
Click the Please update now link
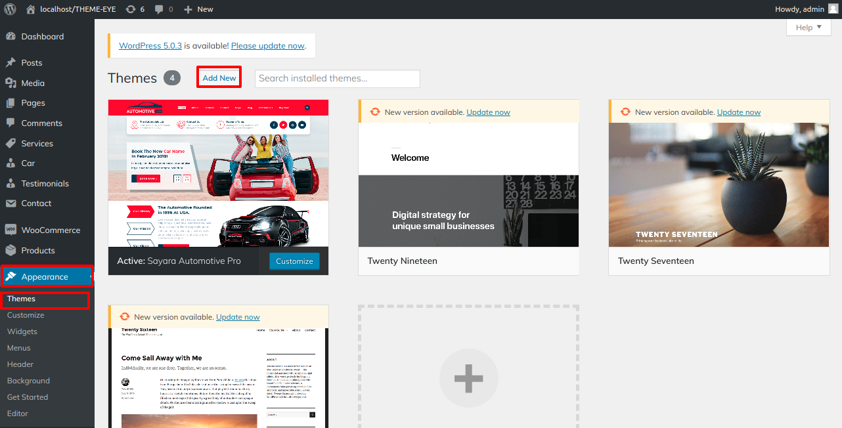(x=267, y=45)
